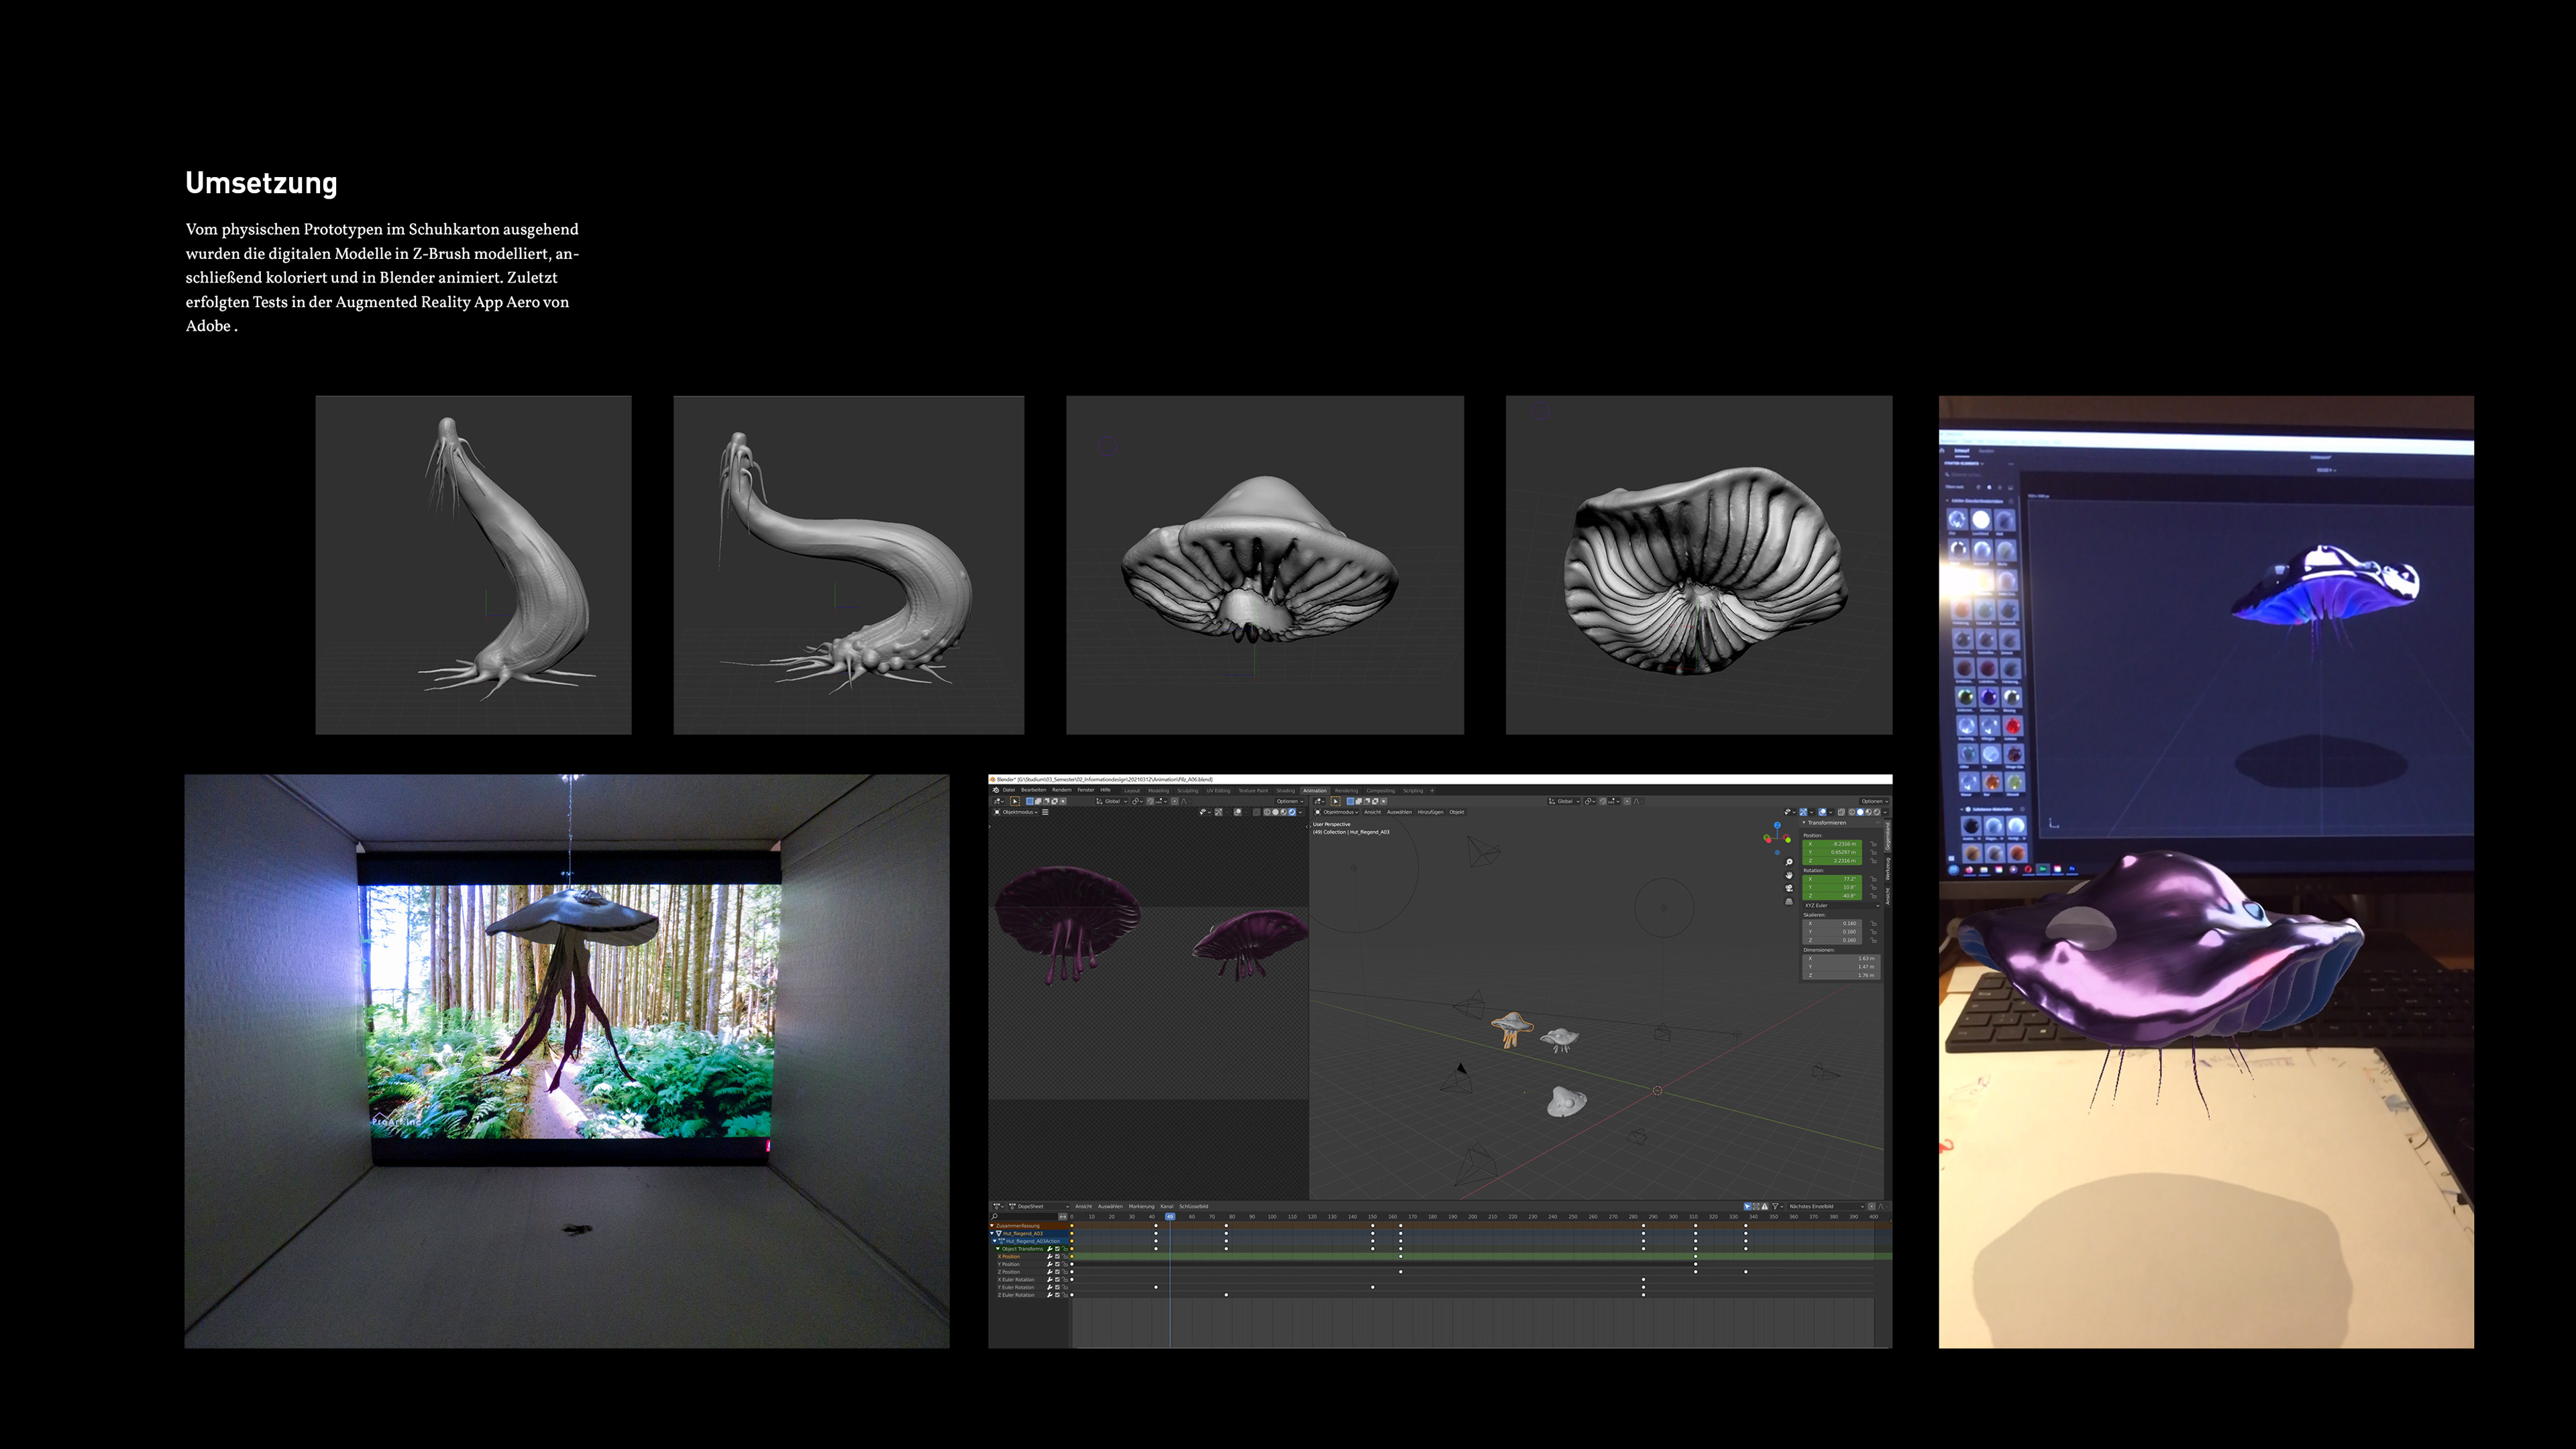Toggle gizmo display in the right viewport
This screenshot has width=2576, height=1449.
(x=1804, y=812)
